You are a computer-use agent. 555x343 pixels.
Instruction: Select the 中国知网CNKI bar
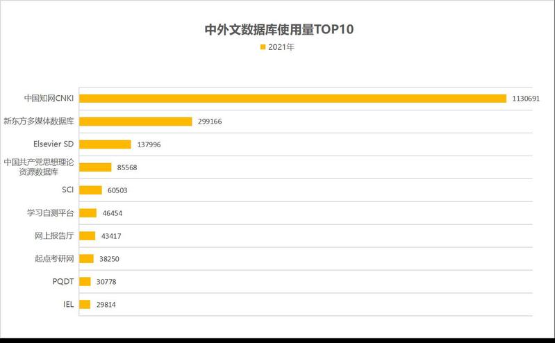point(292,99)
